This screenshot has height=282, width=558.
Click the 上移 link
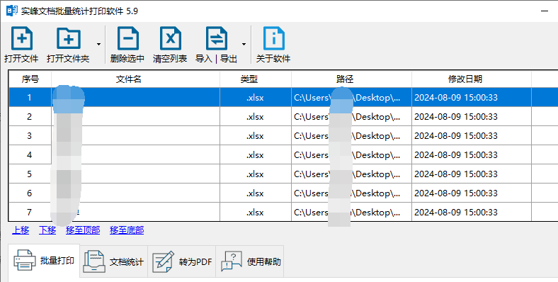click(x=21, y=230)
